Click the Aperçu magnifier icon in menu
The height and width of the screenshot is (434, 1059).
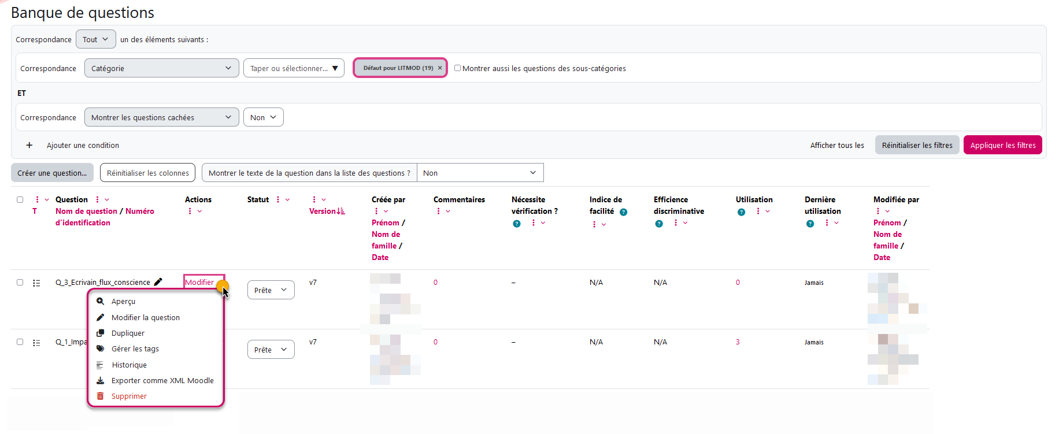100,301
